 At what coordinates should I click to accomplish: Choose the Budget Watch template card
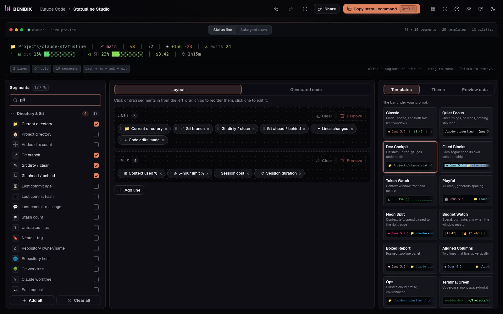tap(466, 225)
